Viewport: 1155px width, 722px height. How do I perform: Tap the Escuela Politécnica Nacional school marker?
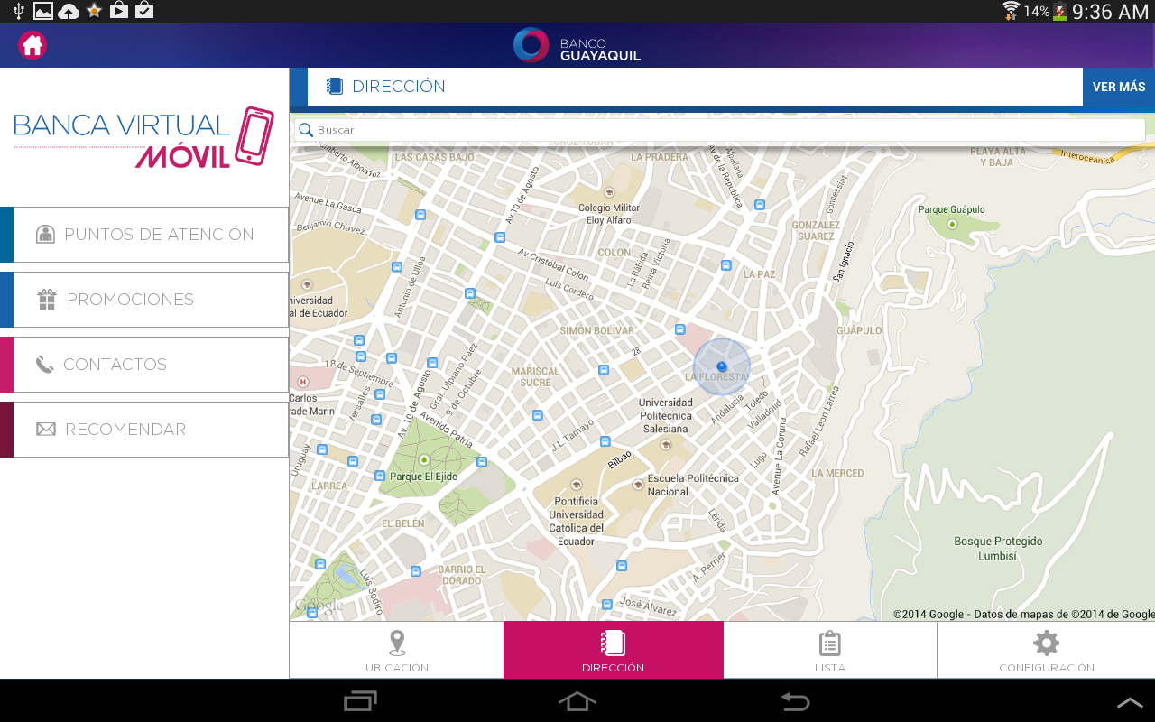[x=639, y=485]
